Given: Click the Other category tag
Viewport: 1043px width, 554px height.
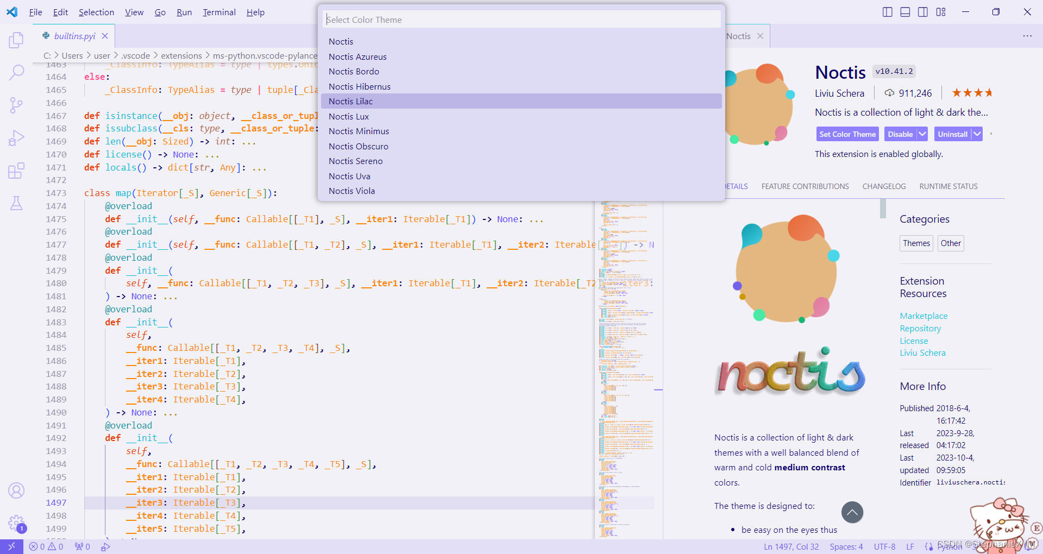Looking at the screenshot, I should 951,243.
